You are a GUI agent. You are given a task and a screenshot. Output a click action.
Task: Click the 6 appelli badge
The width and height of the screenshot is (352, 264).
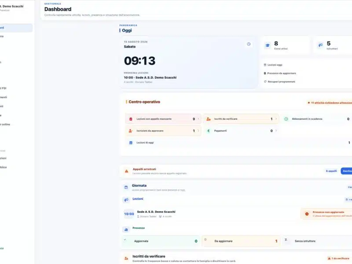coord(331,171)
